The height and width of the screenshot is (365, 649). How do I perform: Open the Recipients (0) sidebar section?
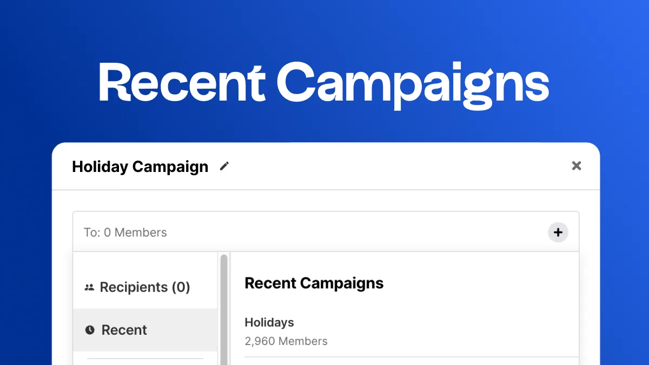click(x=145, y=287)
